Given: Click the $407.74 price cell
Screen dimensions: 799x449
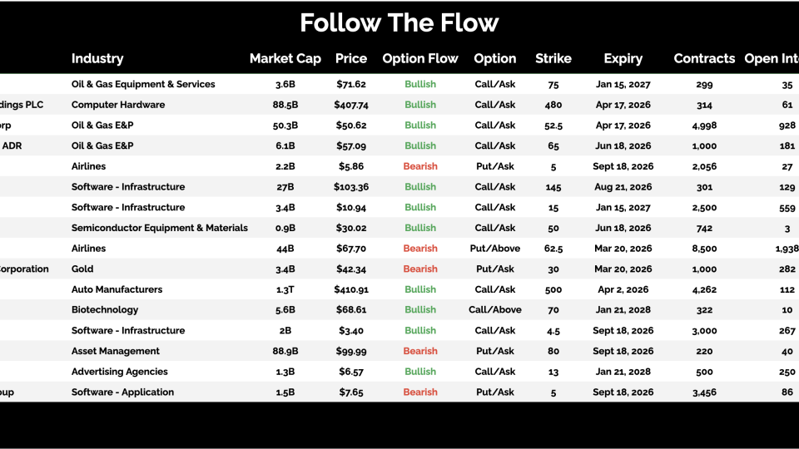Looking at the screenshot, I should point(351,105).
